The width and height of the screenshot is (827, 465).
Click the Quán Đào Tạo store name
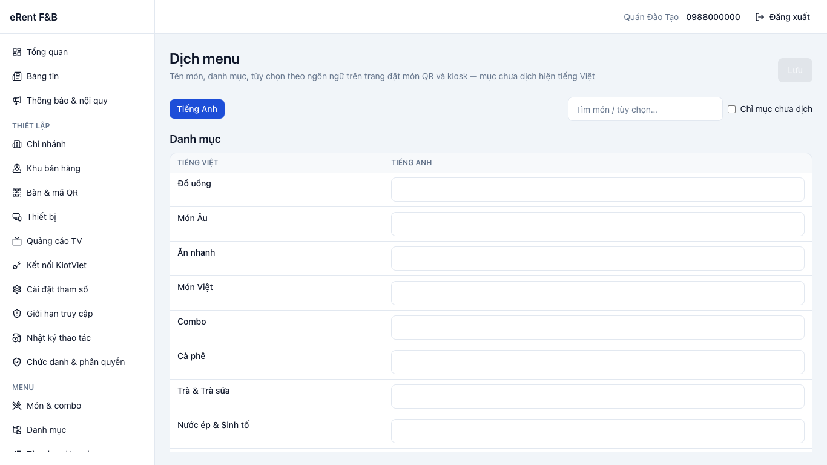(x=651, y=17)
